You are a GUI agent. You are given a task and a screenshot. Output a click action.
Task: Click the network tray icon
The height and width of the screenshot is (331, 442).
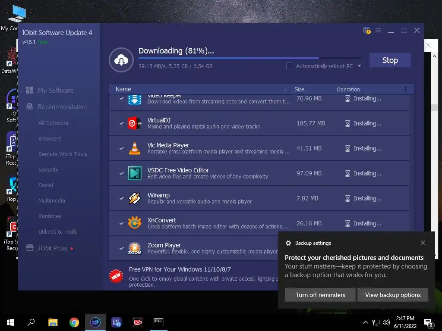pos(376,322)
